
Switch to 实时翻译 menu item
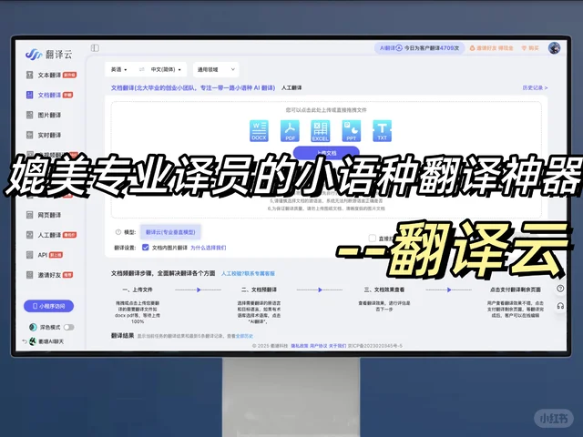(x=49, y=135)
